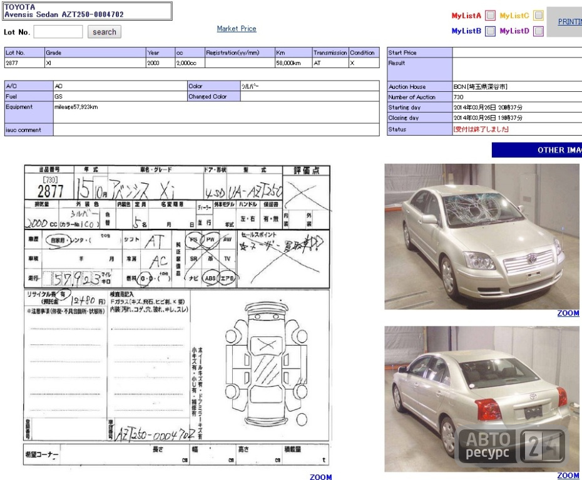
Task: Select mileage57,923km equipment text
Action: 76,107
